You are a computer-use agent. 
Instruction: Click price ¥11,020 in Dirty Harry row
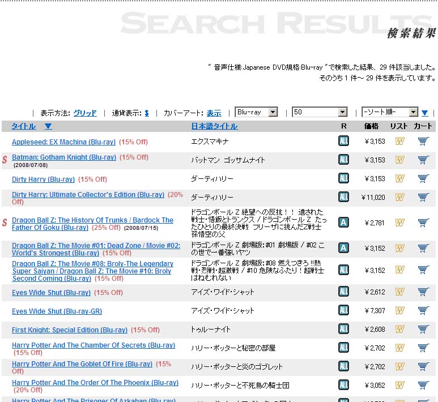[373, 198]
